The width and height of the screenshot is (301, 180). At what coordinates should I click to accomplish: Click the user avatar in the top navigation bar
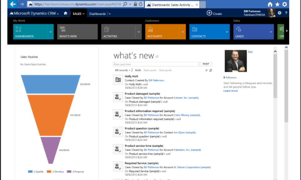point(272,13)
